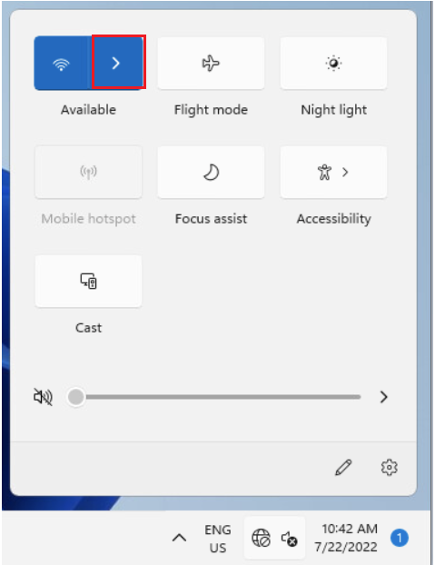Open the clock showing 10:42 AM
The height and width of the screenshot is (565, 435).
[346, 538]
